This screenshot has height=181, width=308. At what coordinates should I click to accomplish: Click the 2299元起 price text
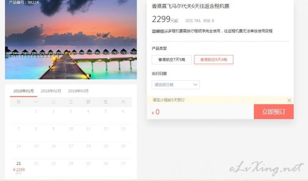pyautogui.click(x=165, y=19)
